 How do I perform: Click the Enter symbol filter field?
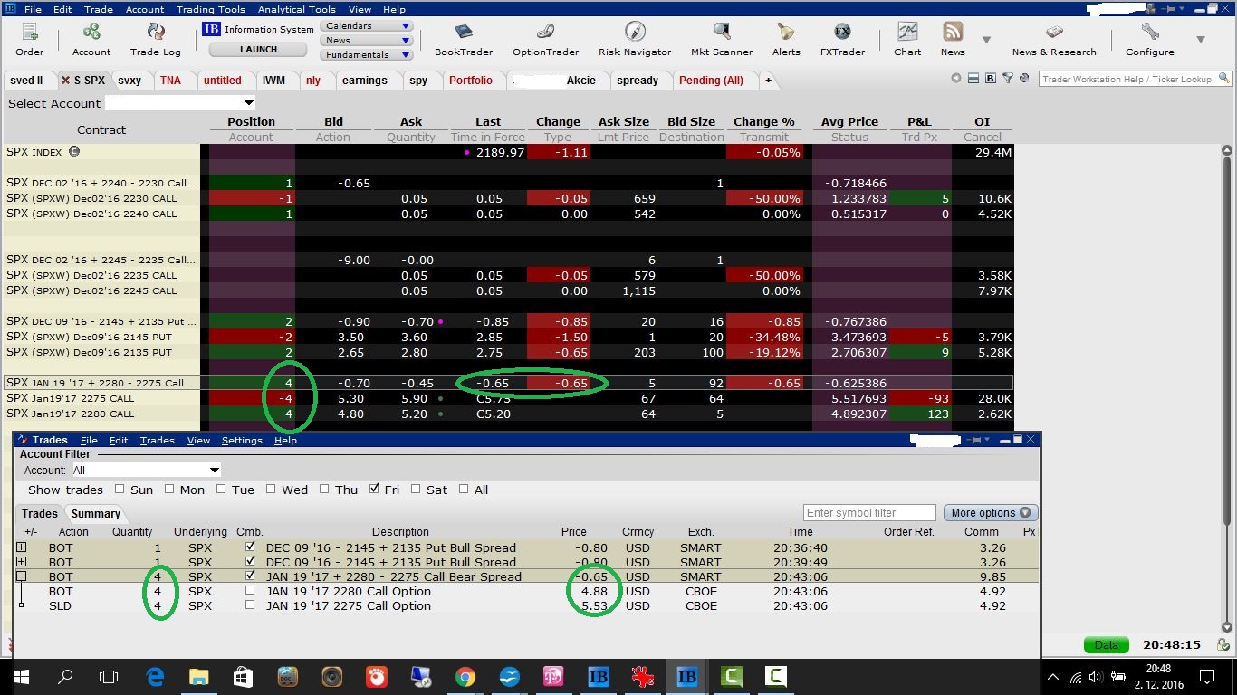(x=869, y=513)
